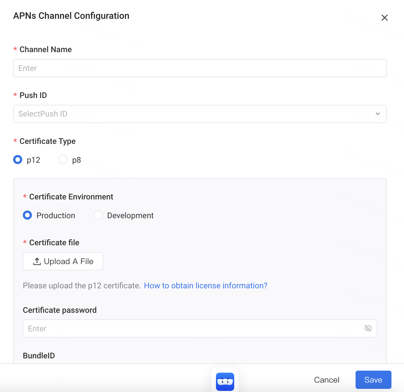The width and height of the screenshot is (404, 392).
Task: Close the APNs Channel Configuration dialog
Action: pyautogui.click(x=385, y=18)
